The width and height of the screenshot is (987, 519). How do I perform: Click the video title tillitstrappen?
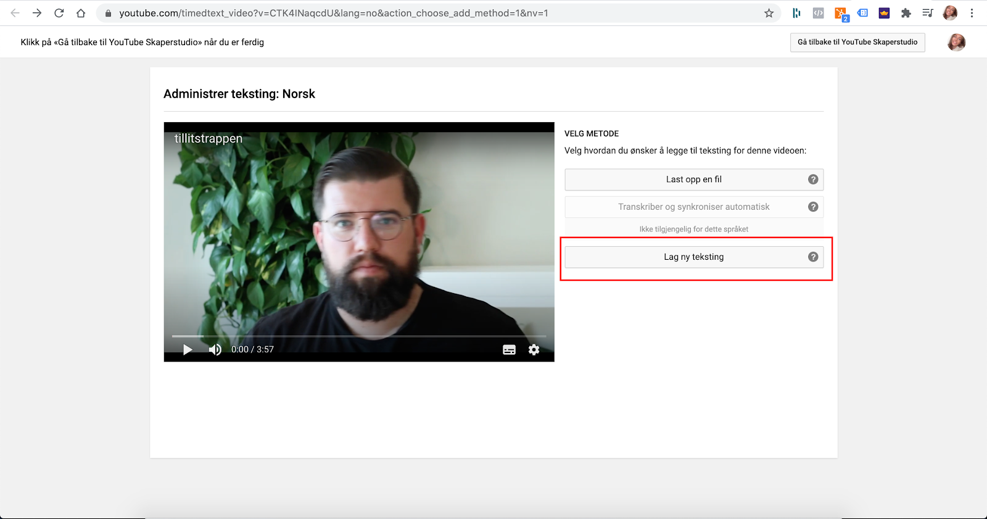pyautogui.click(x=209, y=138)
